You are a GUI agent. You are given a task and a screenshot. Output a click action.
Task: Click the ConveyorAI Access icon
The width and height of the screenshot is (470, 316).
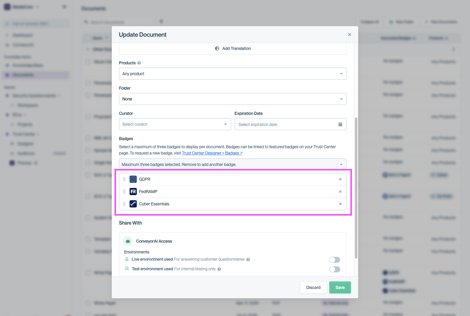pyautogui.click(x=127, y=241)
